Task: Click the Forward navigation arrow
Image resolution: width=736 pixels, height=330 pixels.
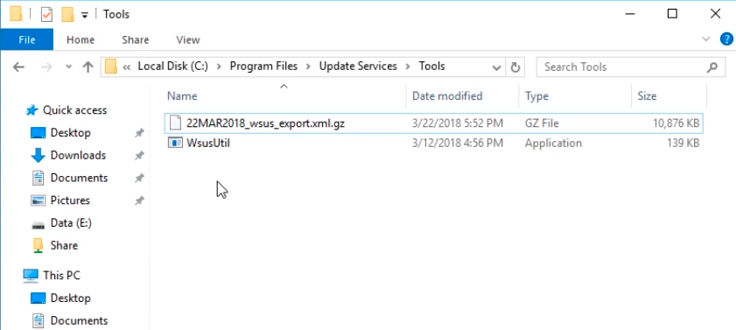Action: (46, 67)
